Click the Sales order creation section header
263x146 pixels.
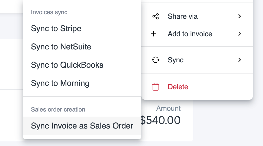(58, 109)
